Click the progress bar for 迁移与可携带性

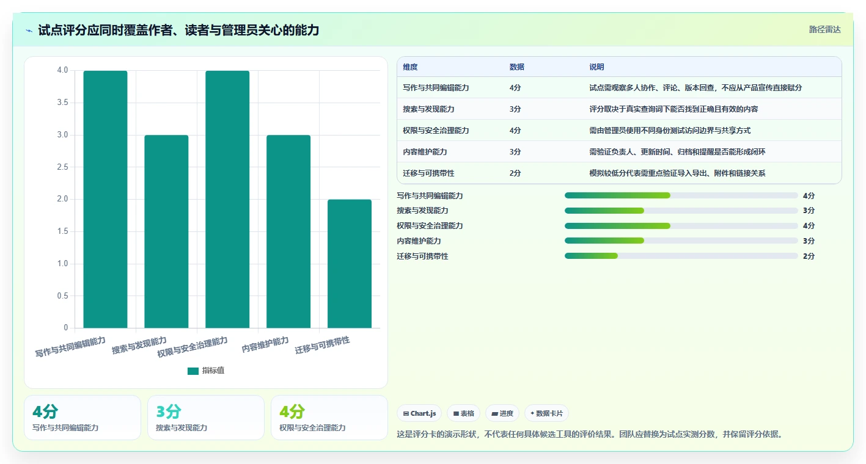pos(681,256)
